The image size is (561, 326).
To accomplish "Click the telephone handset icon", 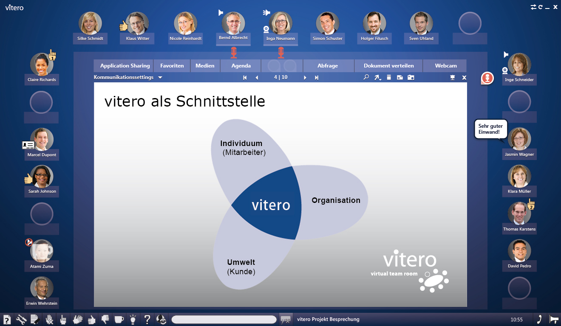I will (539, 319).
